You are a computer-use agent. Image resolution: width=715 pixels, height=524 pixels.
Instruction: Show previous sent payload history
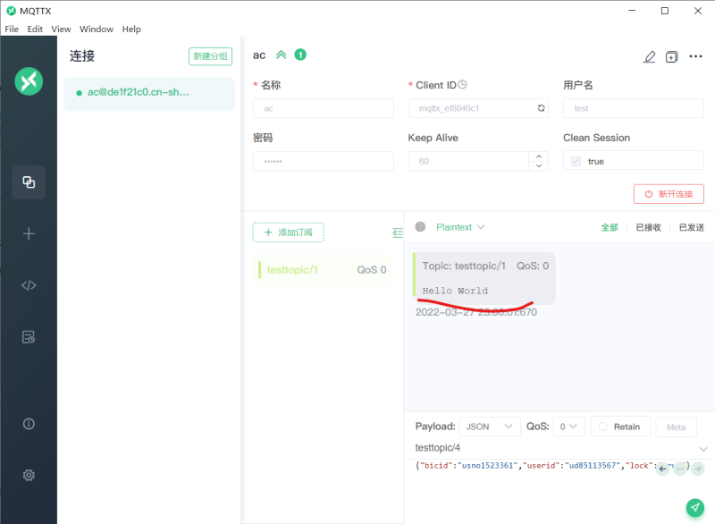pos(663,469)
